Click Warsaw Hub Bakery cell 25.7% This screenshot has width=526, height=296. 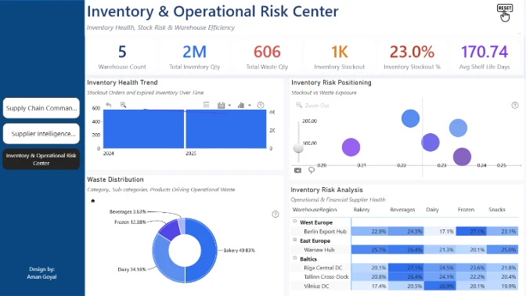[369, 250]
